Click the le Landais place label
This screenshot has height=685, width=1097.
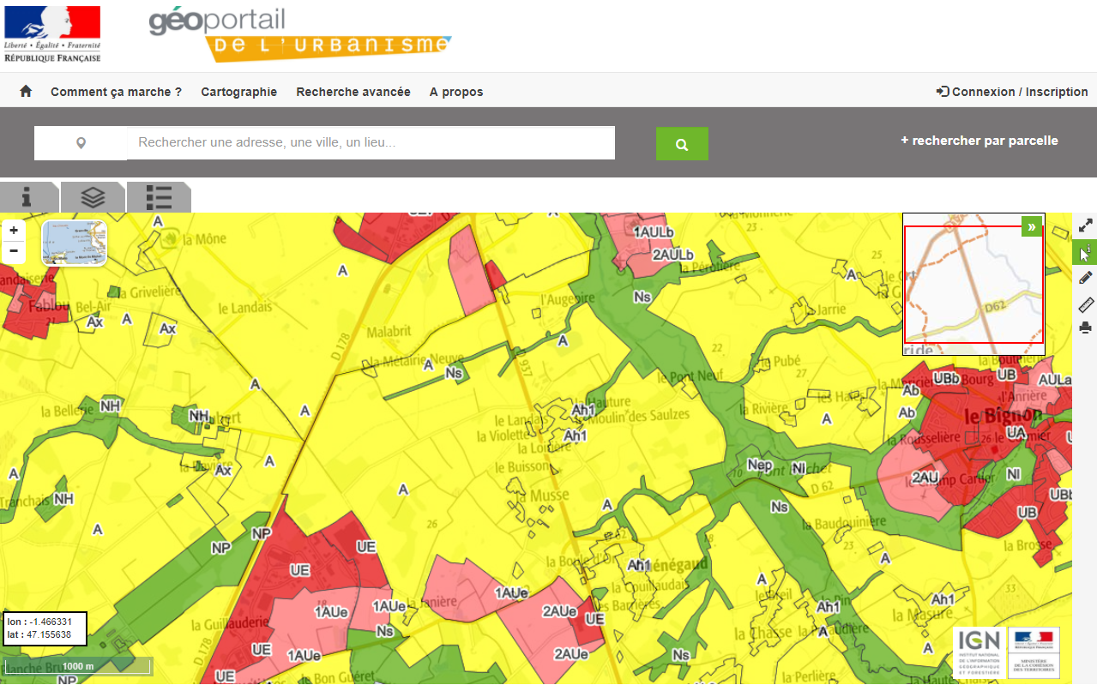[x=244, y=307]
